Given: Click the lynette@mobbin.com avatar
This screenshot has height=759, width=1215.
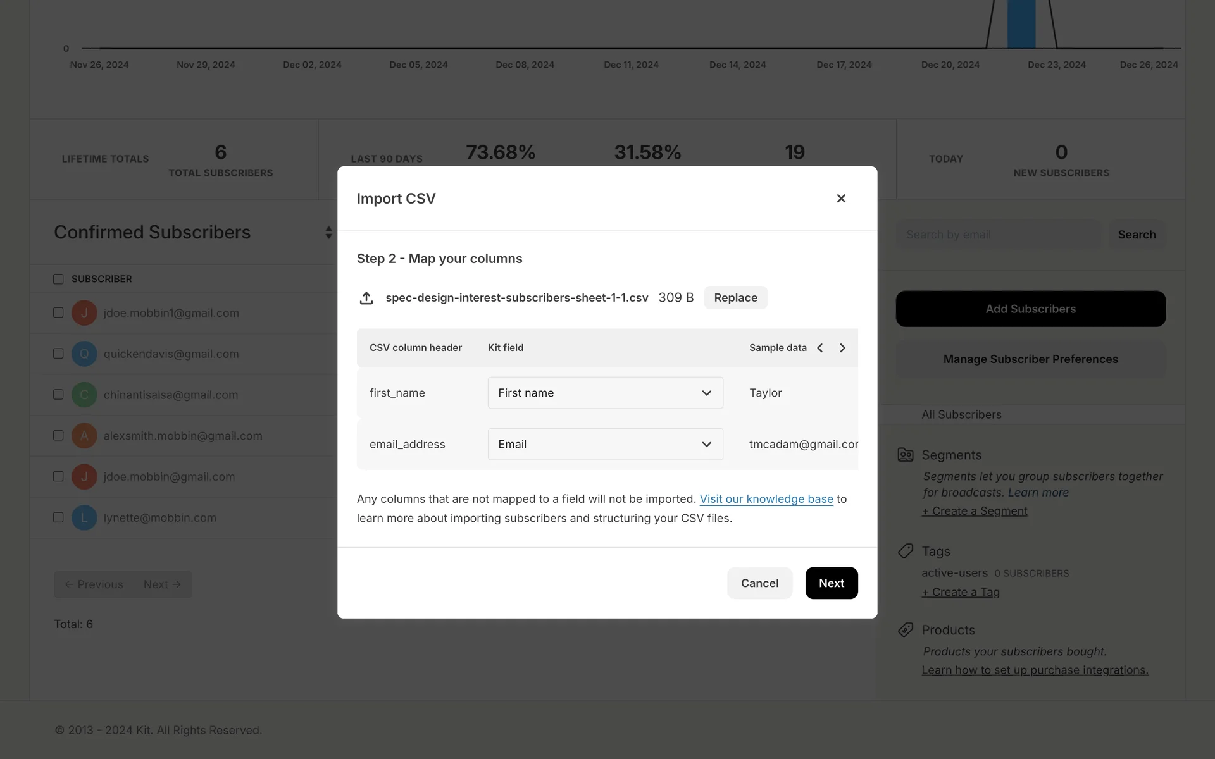Looking at the screenshot, I should 84,518.
